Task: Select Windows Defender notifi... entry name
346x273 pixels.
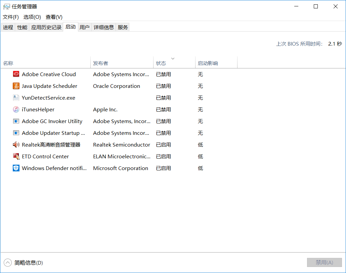Action: point(54,168)
